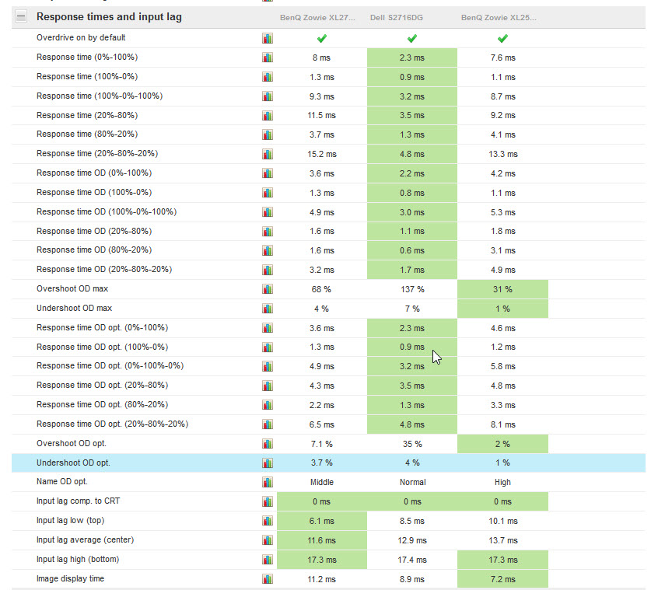The image size is (665, 590).
Task: Click the 15.2 ms response time value
Action: [322, 154]
